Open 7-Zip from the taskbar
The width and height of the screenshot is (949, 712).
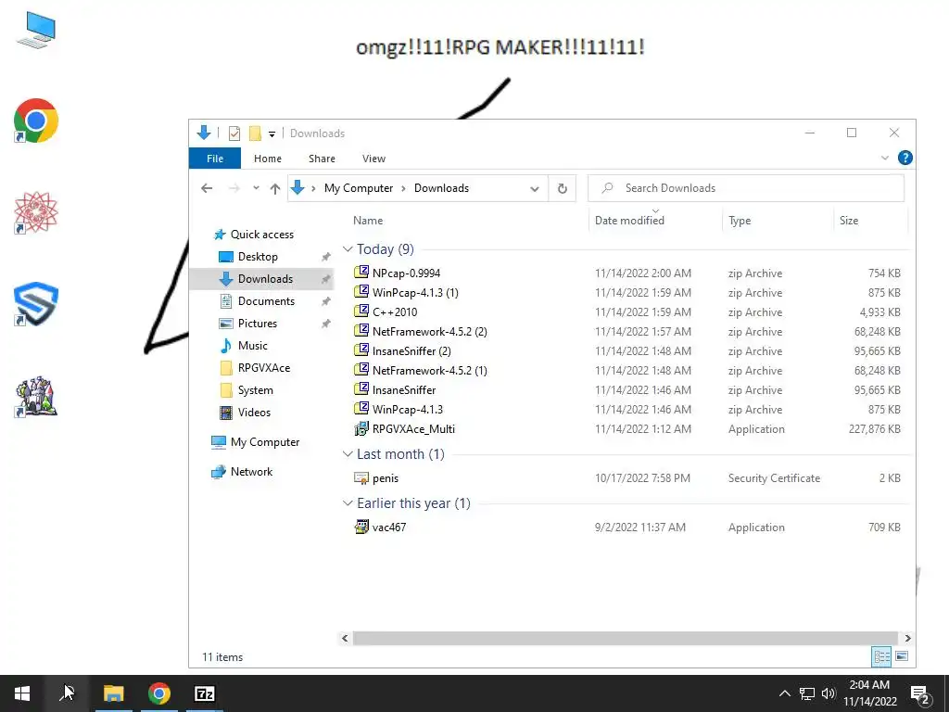[205, 693]
